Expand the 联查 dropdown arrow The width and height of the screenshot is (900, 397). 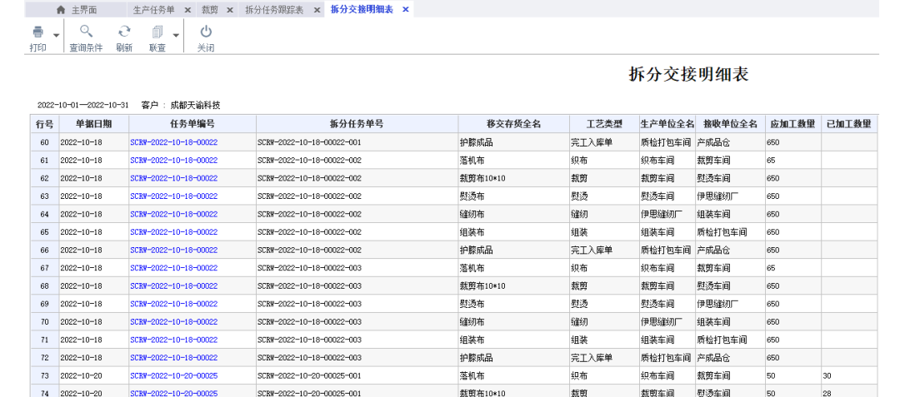[x=176, y=36]
